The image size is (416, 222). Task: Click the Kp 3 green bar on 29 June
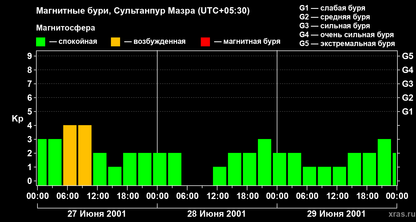click(x=384, y=162)
